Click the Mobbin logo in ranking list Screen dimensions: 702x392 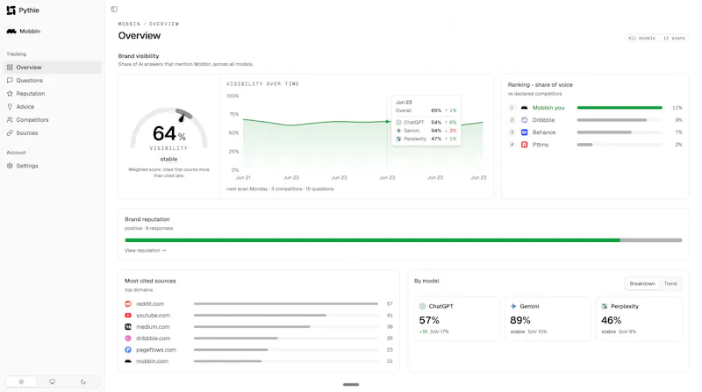point(524,108)
